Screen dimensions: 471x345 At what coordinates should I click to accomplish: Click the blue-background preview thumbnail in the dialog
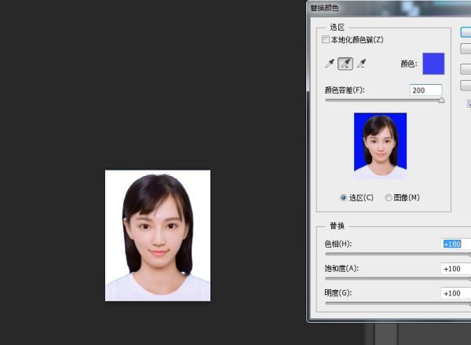(380, 145)
